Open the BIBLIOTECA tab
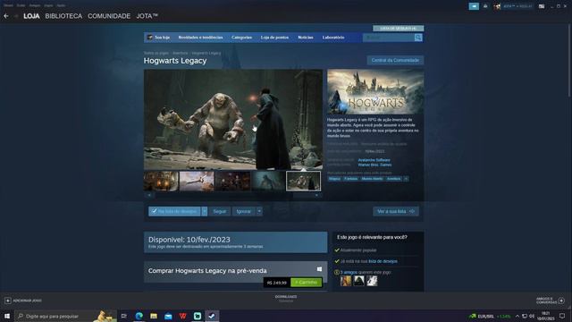 [x=63, y=16]
